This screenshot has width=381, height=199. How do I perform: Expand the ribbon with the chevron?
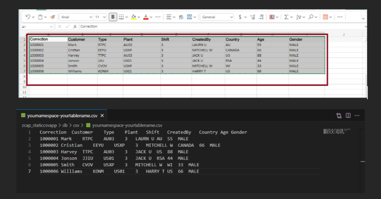[363, 18]
